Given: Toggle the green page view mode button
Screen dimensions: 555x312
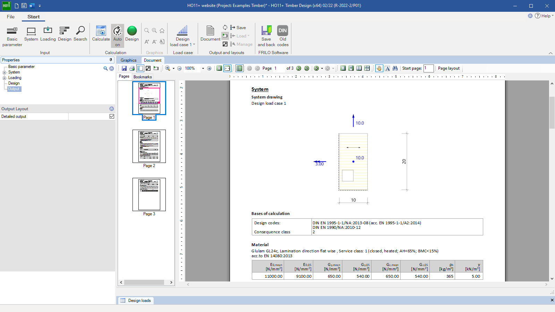Looking at the screenshot, I should [239, 68].
